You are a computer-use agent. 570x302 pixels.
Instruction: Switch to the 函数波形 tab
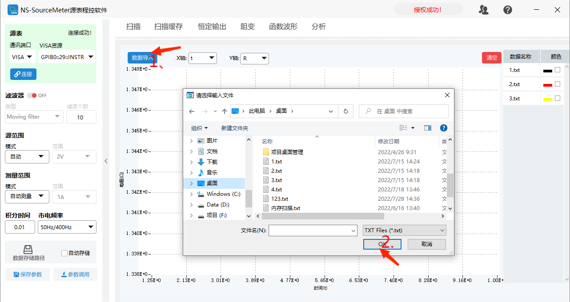pos(283,27)
